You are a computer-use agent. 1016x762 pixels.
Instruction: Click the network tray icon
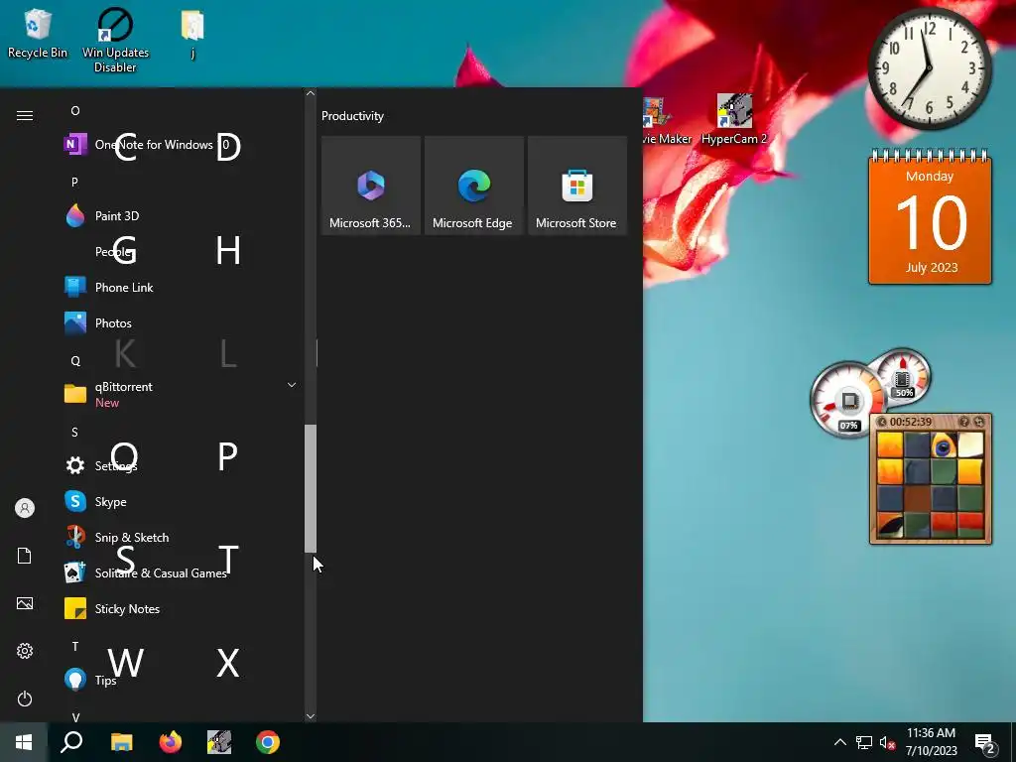coord(864,742)
